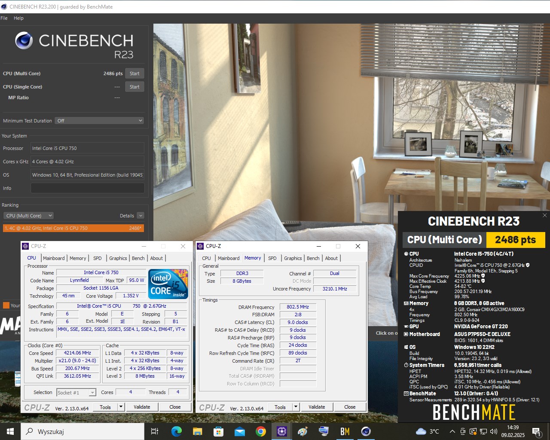This screenshot has width=550, height=440.
Task: Open the Windows Start menu
Action: tap(10, 431)
